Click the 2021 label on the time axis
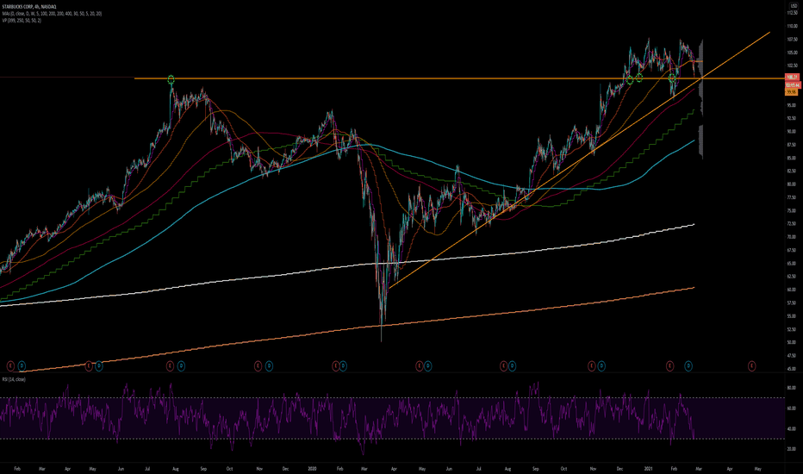Screen dimensions: 803x474 tap(648, 468)
